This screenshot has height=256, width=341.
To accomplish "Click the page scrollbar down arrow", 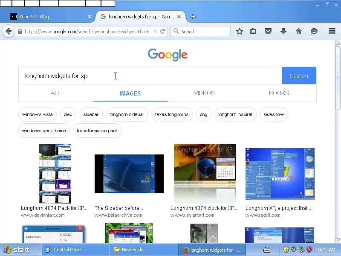I will tap(338, 240).
